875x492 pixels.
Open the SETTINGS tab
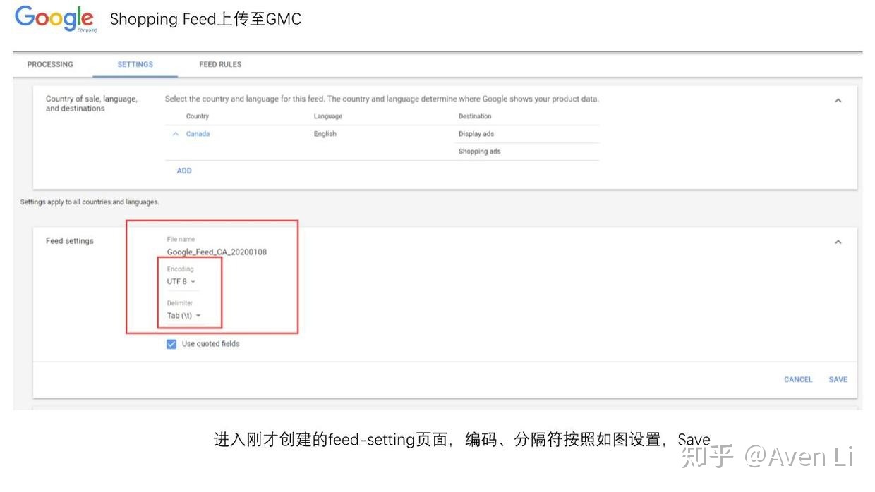(x=135, y=64)
